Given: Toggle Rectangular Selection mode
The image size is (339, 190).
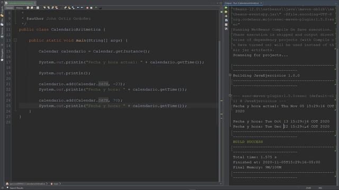Looking at the screenshot, I should [61, 8].
